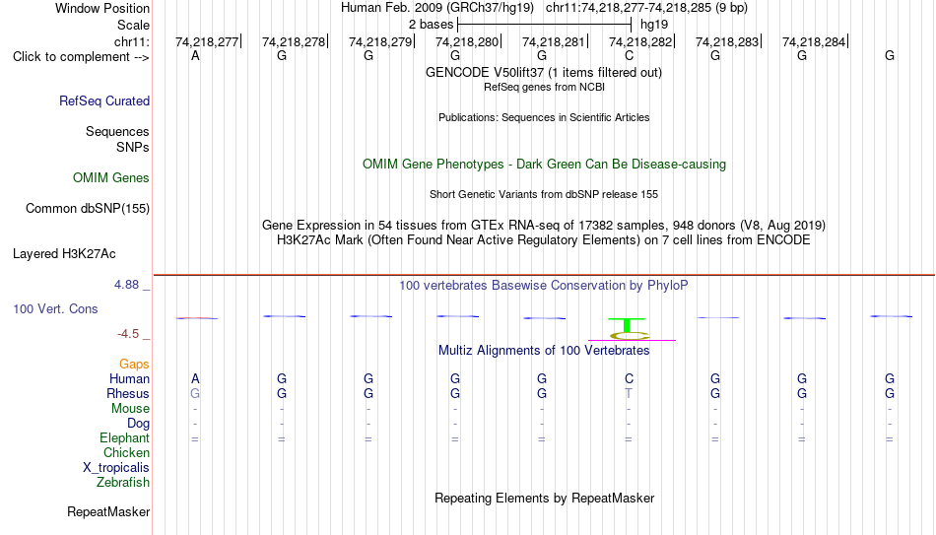Click 'Multiz Alignments of 100 Vertebrates' title

tap(543, 351)
